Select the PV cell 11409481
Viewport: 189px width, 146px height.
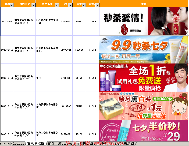pyautogui.click(x=66, y=50)
